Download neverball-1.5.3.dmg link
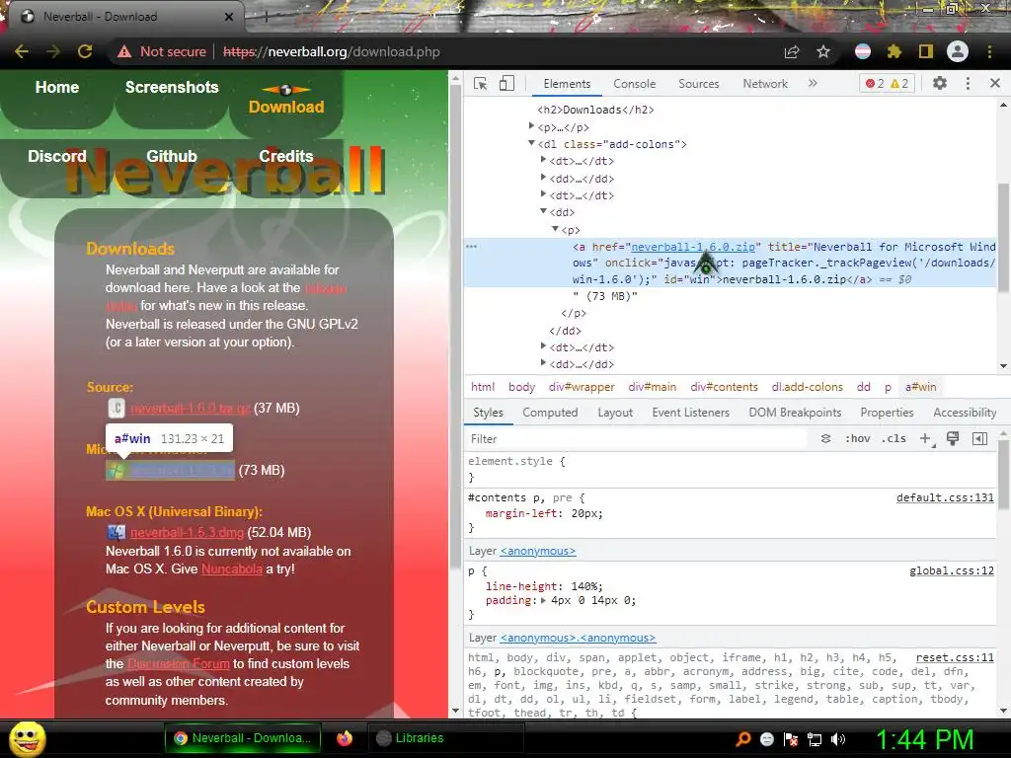1011x758 pixels. click(187, 532)
